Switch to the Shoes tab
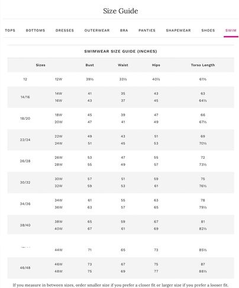The width and height of the screenshot is (239, 288). pos(208,30)
